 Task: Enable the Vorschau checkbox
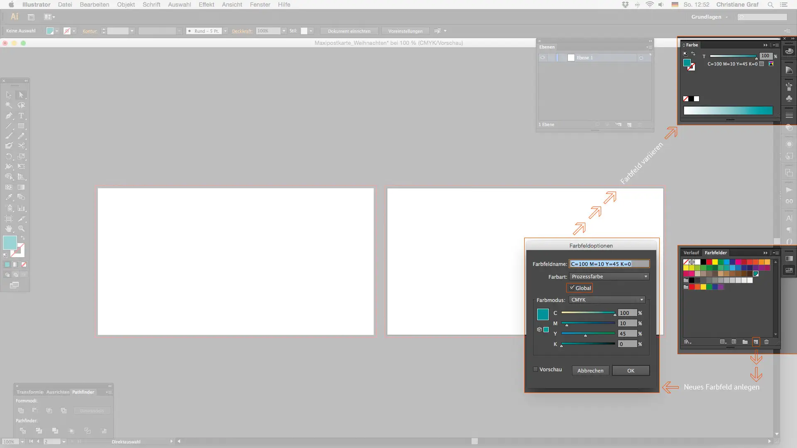point(535,369)
